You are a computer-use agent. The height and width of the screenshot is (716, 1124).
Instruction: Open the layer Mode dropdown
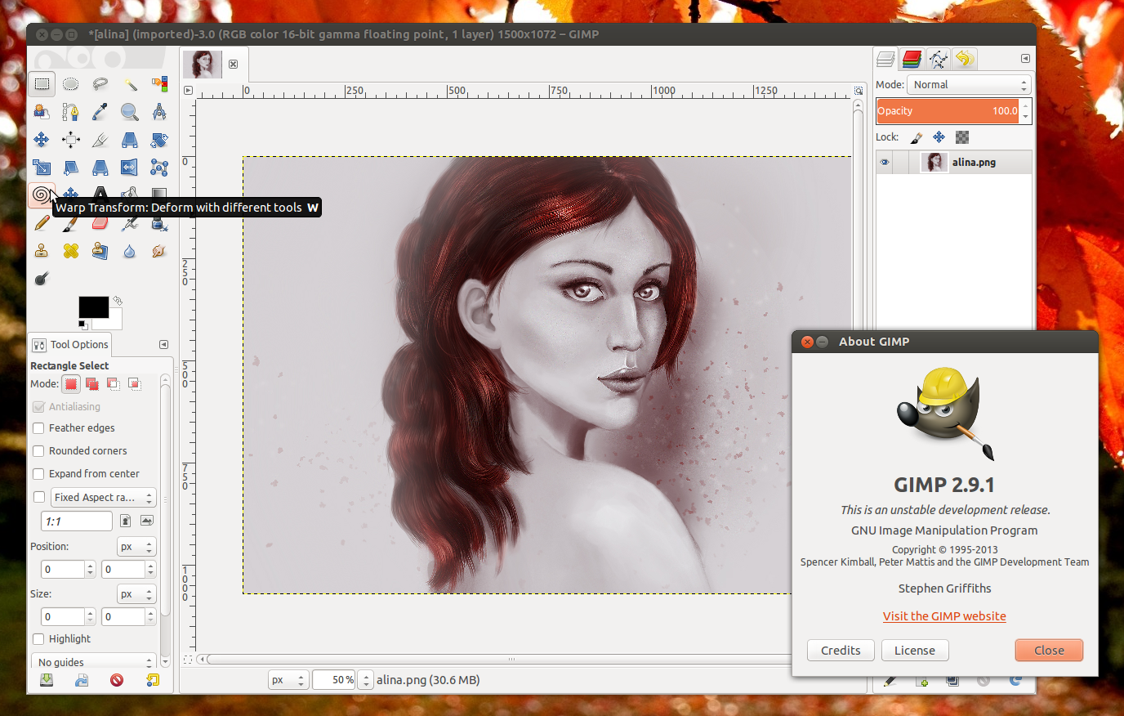point(968,84)
